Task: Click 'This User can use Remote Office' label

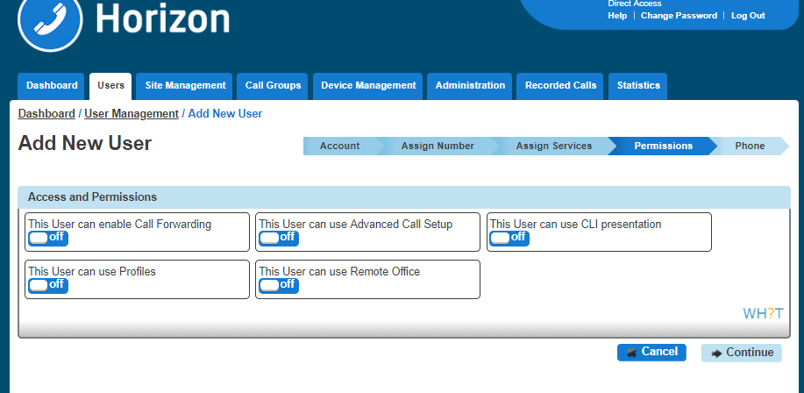Action: pos(339,271)
